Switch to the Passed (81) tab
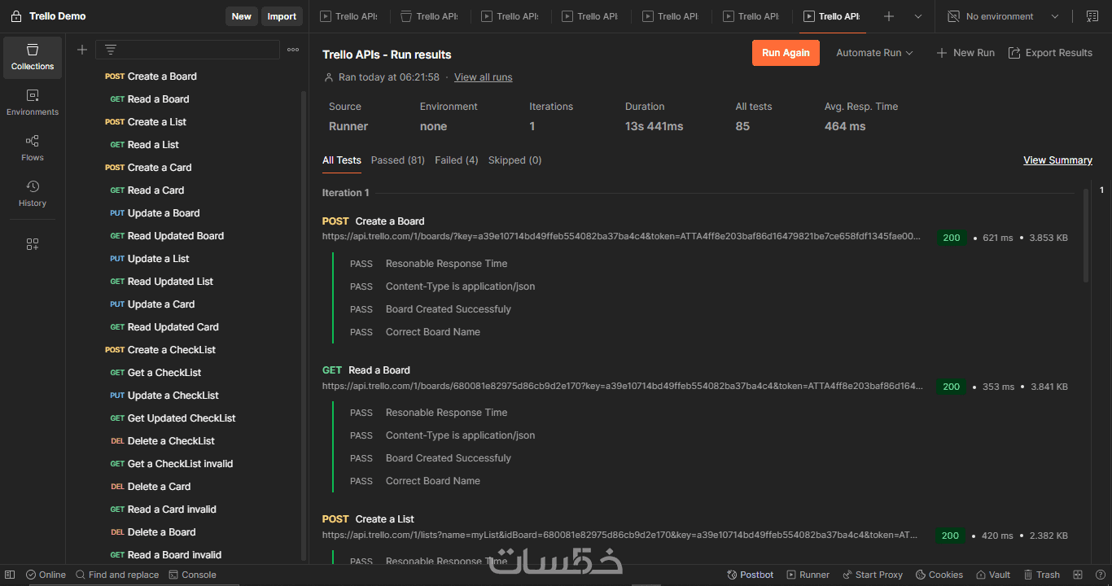The width and height of the screenshot is (1112, 586). point(398,160)
